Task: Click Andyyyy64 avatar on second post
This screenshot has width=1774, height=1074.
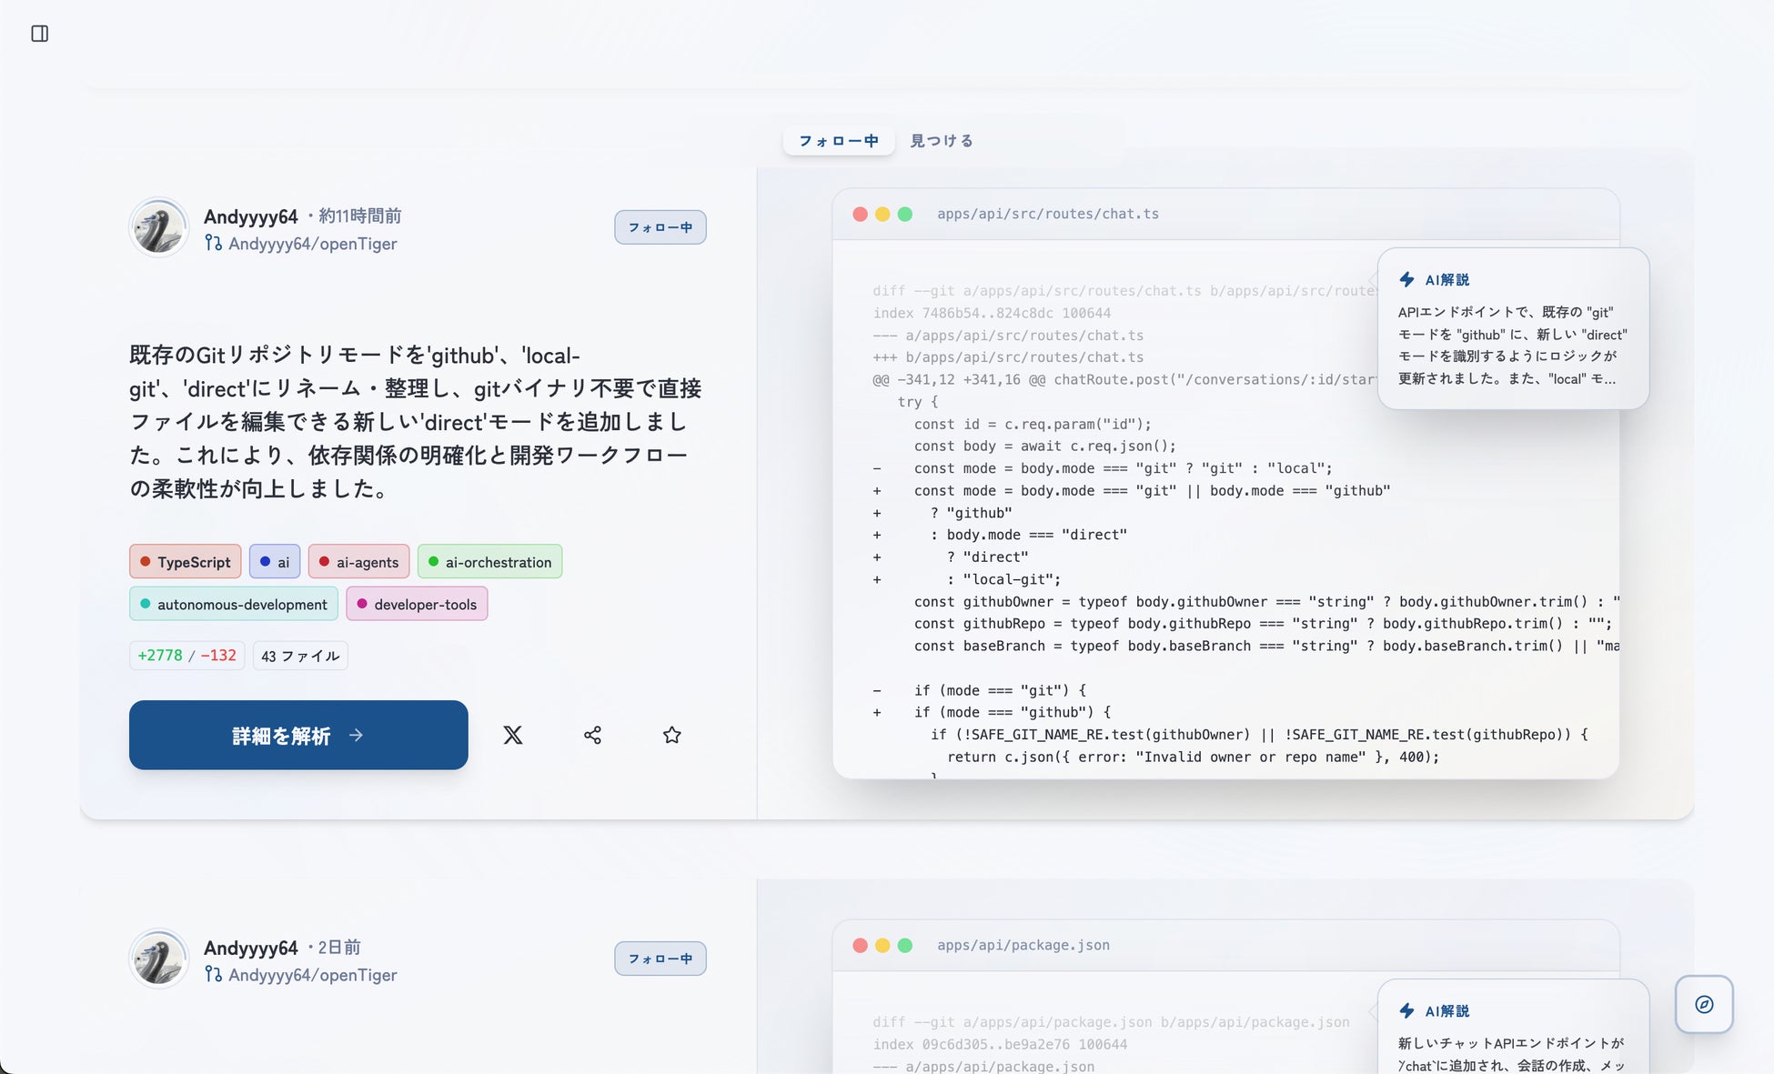Action: coord(158,959)
